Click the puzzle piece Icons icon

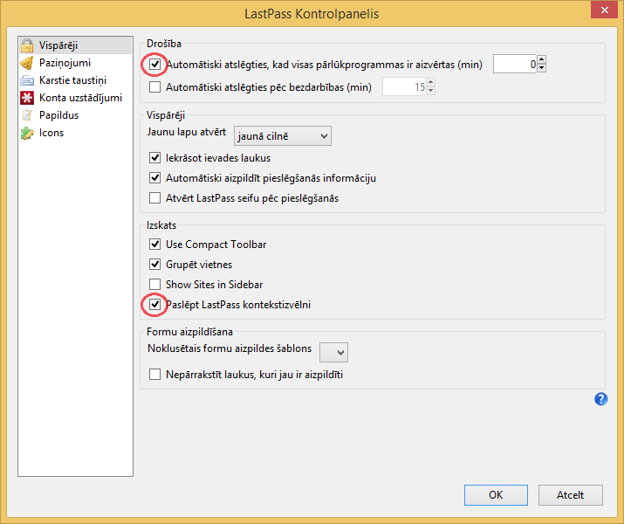[x=27, y=133]
